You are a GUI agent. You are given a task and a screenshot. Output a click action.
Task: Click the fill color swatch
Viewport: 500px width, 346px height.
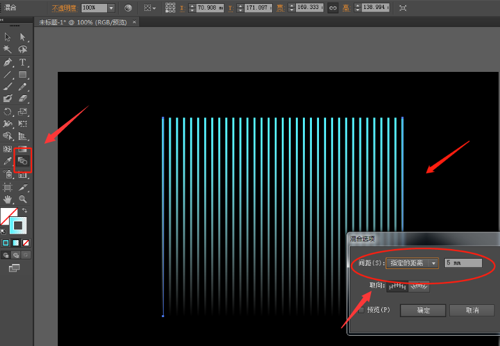coord(7,215)
